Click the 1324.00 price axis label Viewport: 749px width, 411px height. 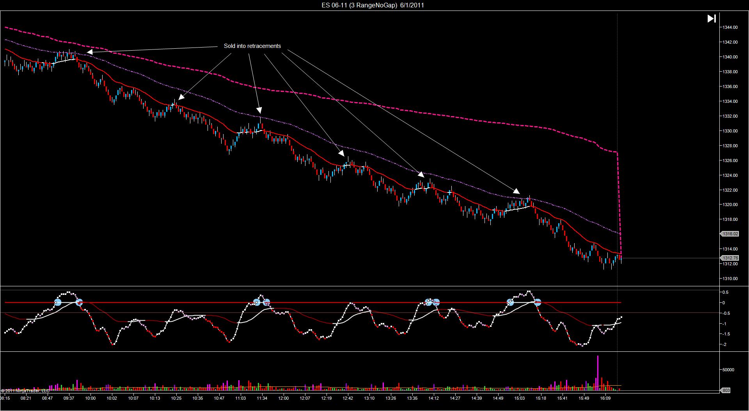click(x=730, y=175)
